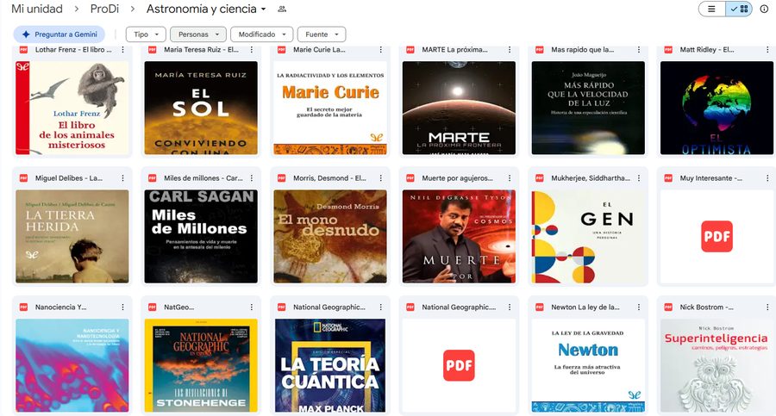Open La Teoría Cuántica Max Planck thumbnail
This screenshot has width=776, height=416.
tap(330, 365)
